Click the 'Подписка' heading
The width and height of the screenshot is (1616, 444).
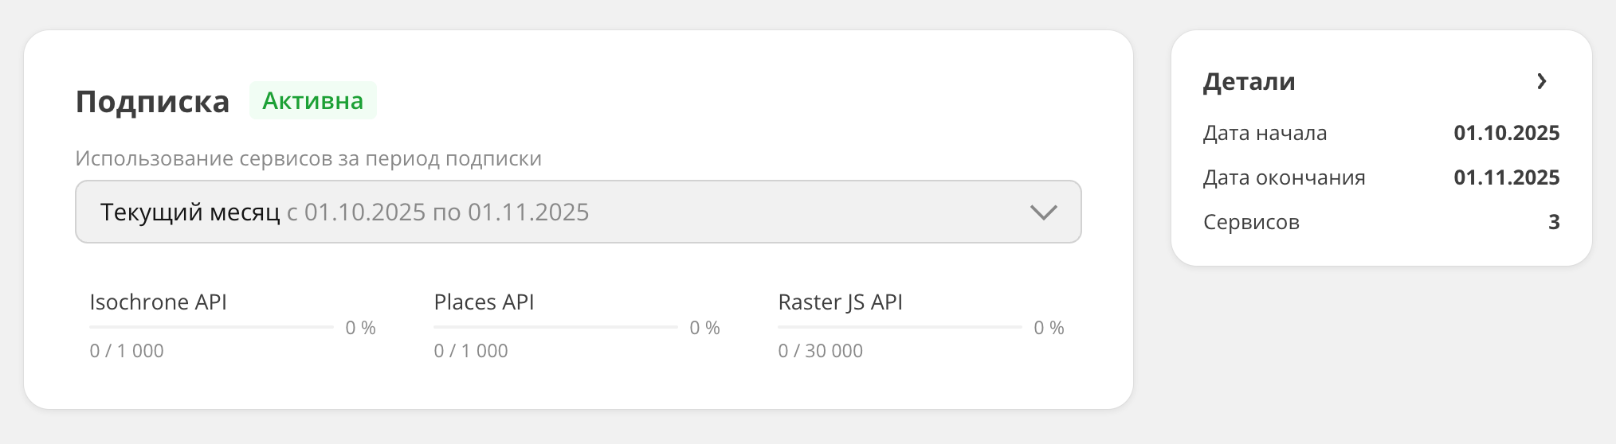coord(152,102)
